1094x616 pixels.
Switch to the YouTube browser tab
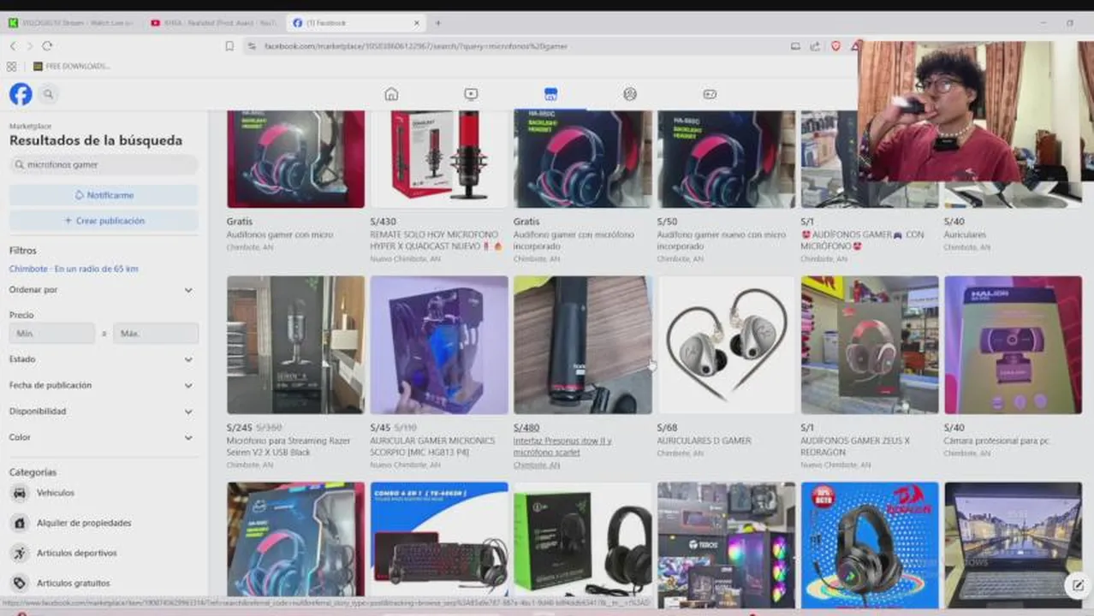point(213,23)
